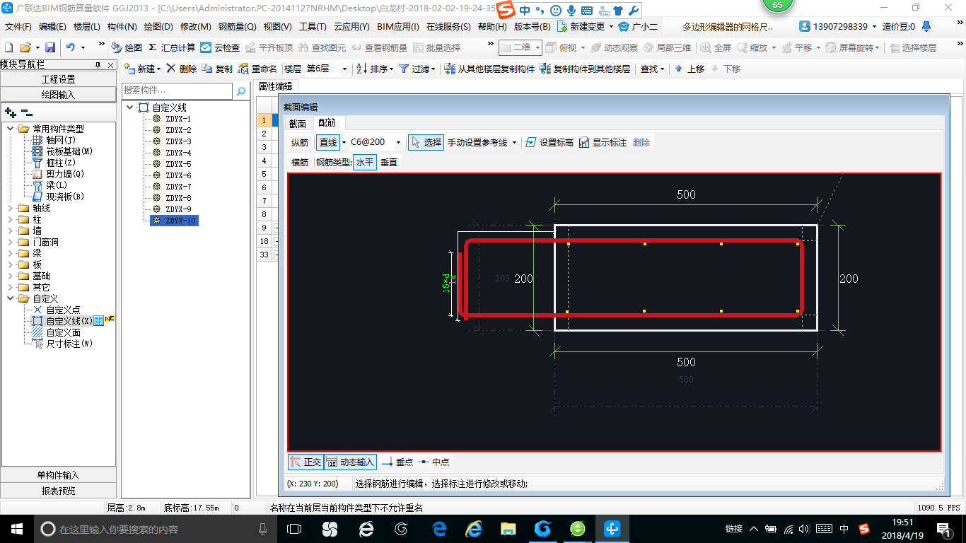Expand the 柱 folder node
This screenshot has width=966, height=543.
point(11,219)
